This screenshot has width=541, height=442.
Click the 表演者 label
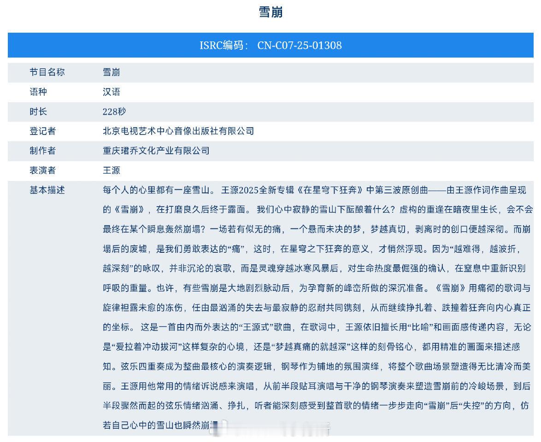coord(43,170)
